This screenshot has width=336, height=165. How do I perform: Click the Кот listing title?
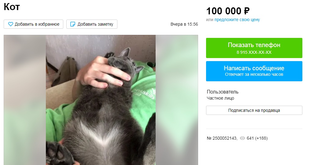12,7
